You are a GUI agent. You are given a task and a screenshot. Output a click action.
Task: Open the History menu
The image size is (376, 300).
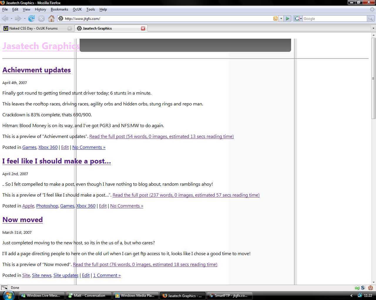tap(41, 9)
